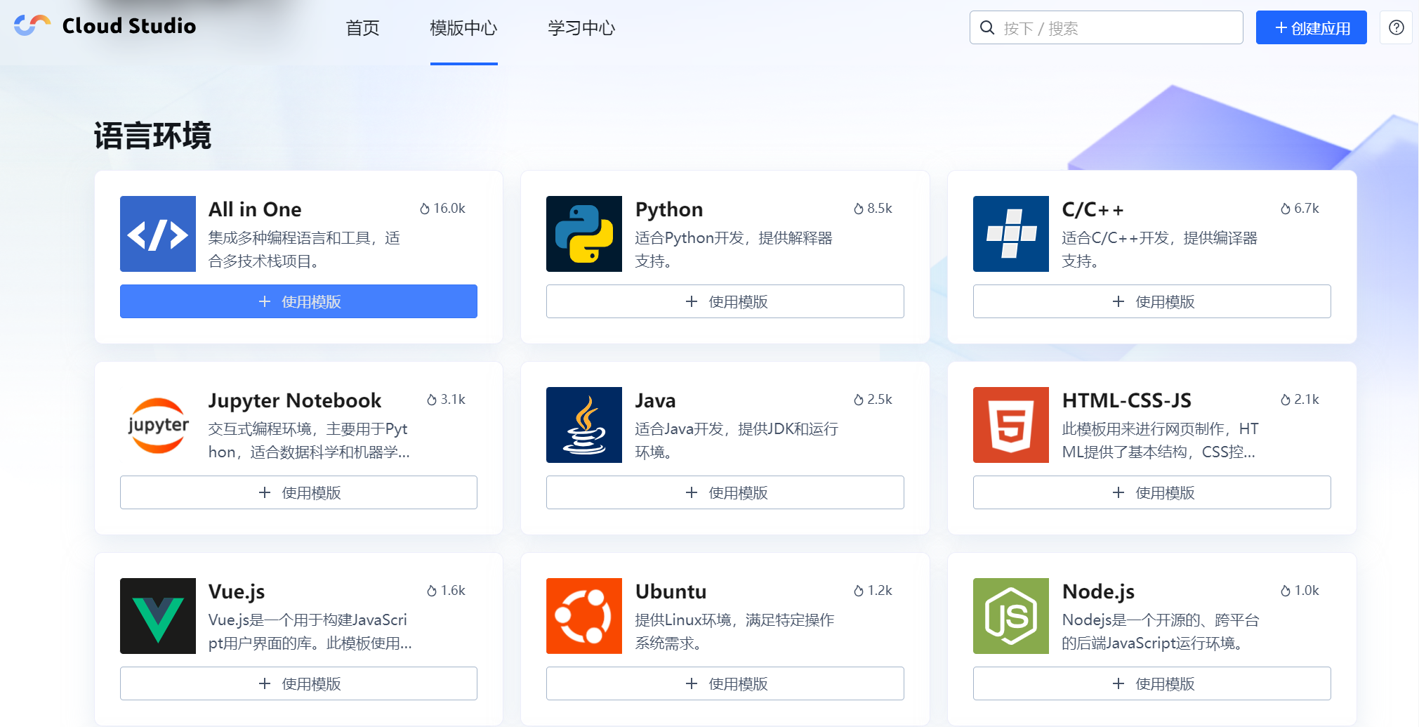Viewport: 1419px width, 727px height.
Task: Click the C/C++ template icon
Action: point(1010,234)
